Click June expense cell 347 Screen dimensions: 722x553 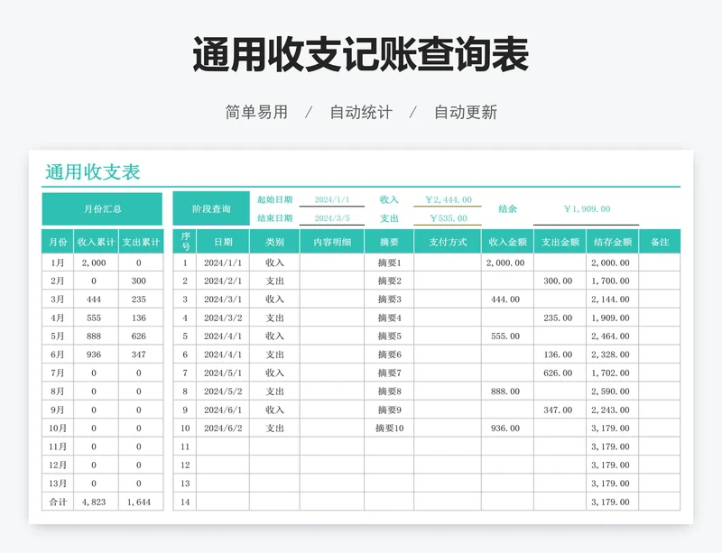(x=139, y=355)
